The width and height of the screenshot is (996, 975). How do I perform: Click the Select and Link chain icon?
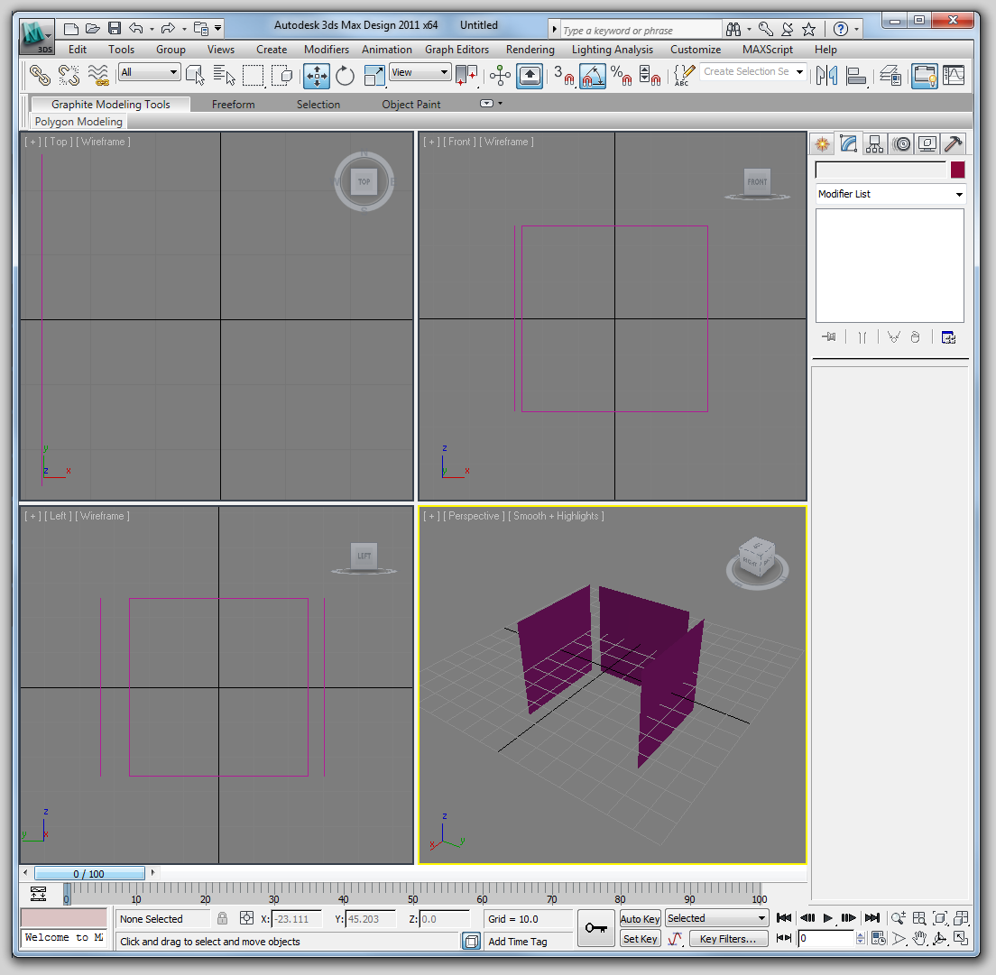coord(41,76)
